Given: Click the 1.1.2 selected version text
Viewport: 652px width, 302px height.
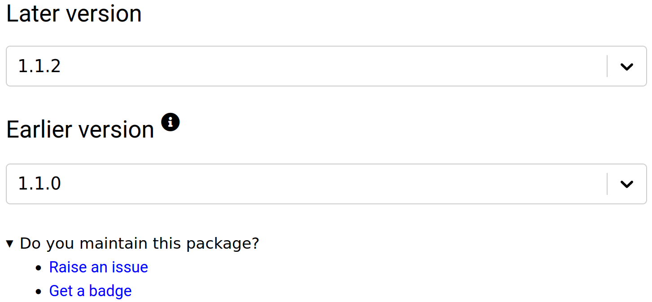Looking at the screenshot, I should point(39,66).
